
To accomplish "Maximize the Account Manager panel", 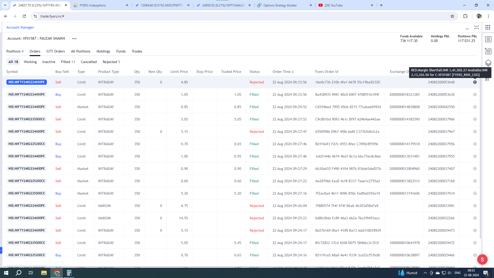I will coord(477,27).
